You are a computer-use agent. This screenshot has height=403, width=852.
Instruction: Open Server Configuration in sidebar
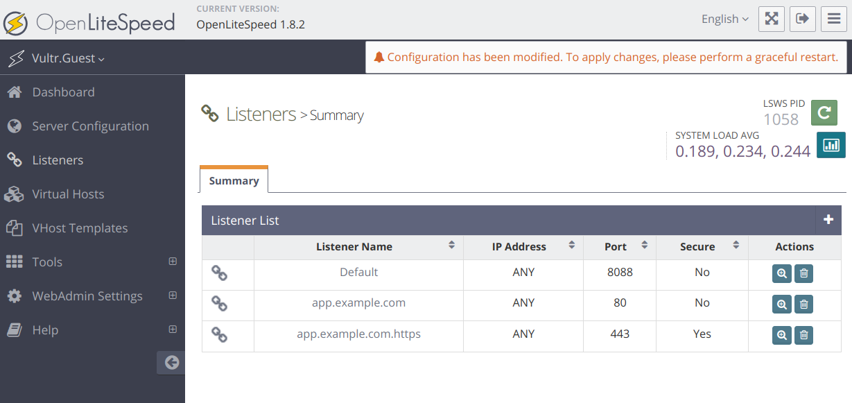(92, 126)
